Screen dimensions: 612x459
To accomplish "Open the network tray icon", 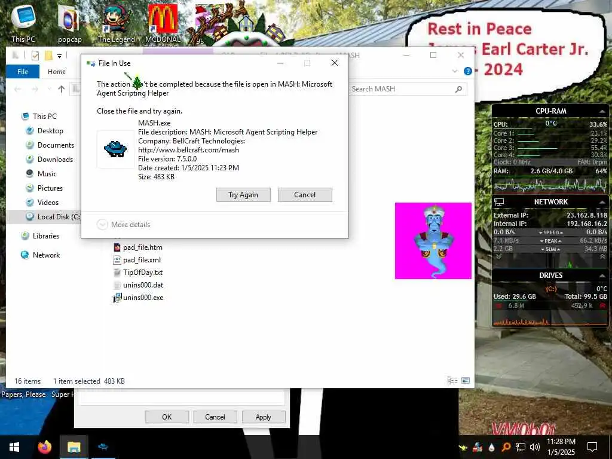I will point(521,447).
